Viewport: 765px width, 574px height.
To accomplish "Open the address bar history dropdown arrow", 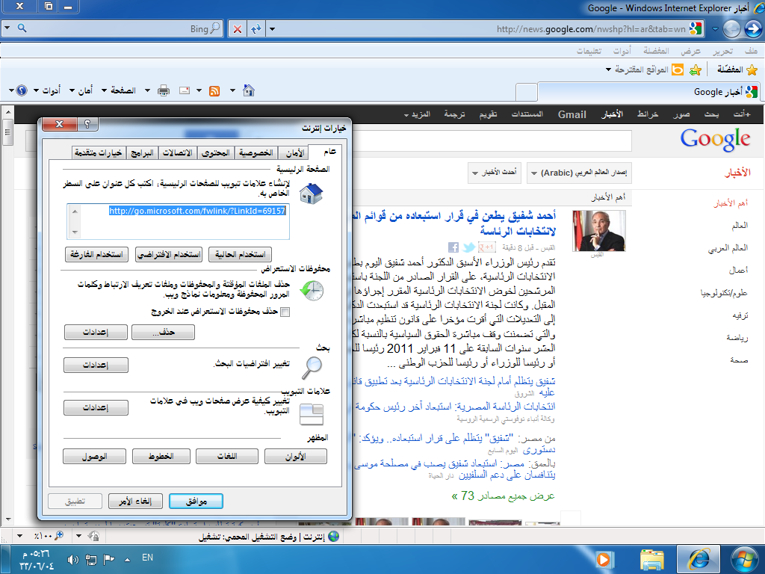I will pos(272,29).
